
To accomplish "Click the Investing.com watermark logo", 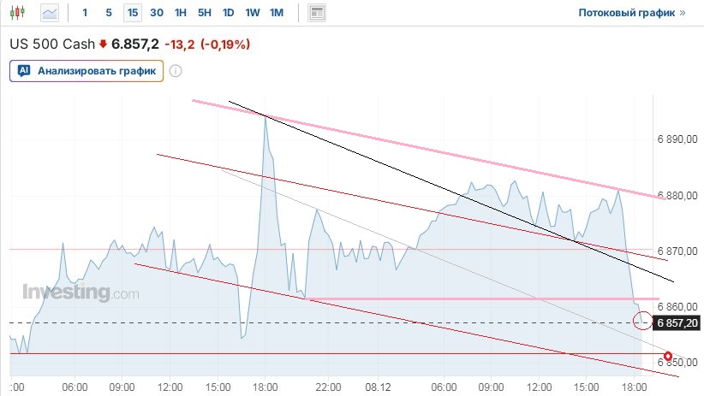I will point(80,293).
